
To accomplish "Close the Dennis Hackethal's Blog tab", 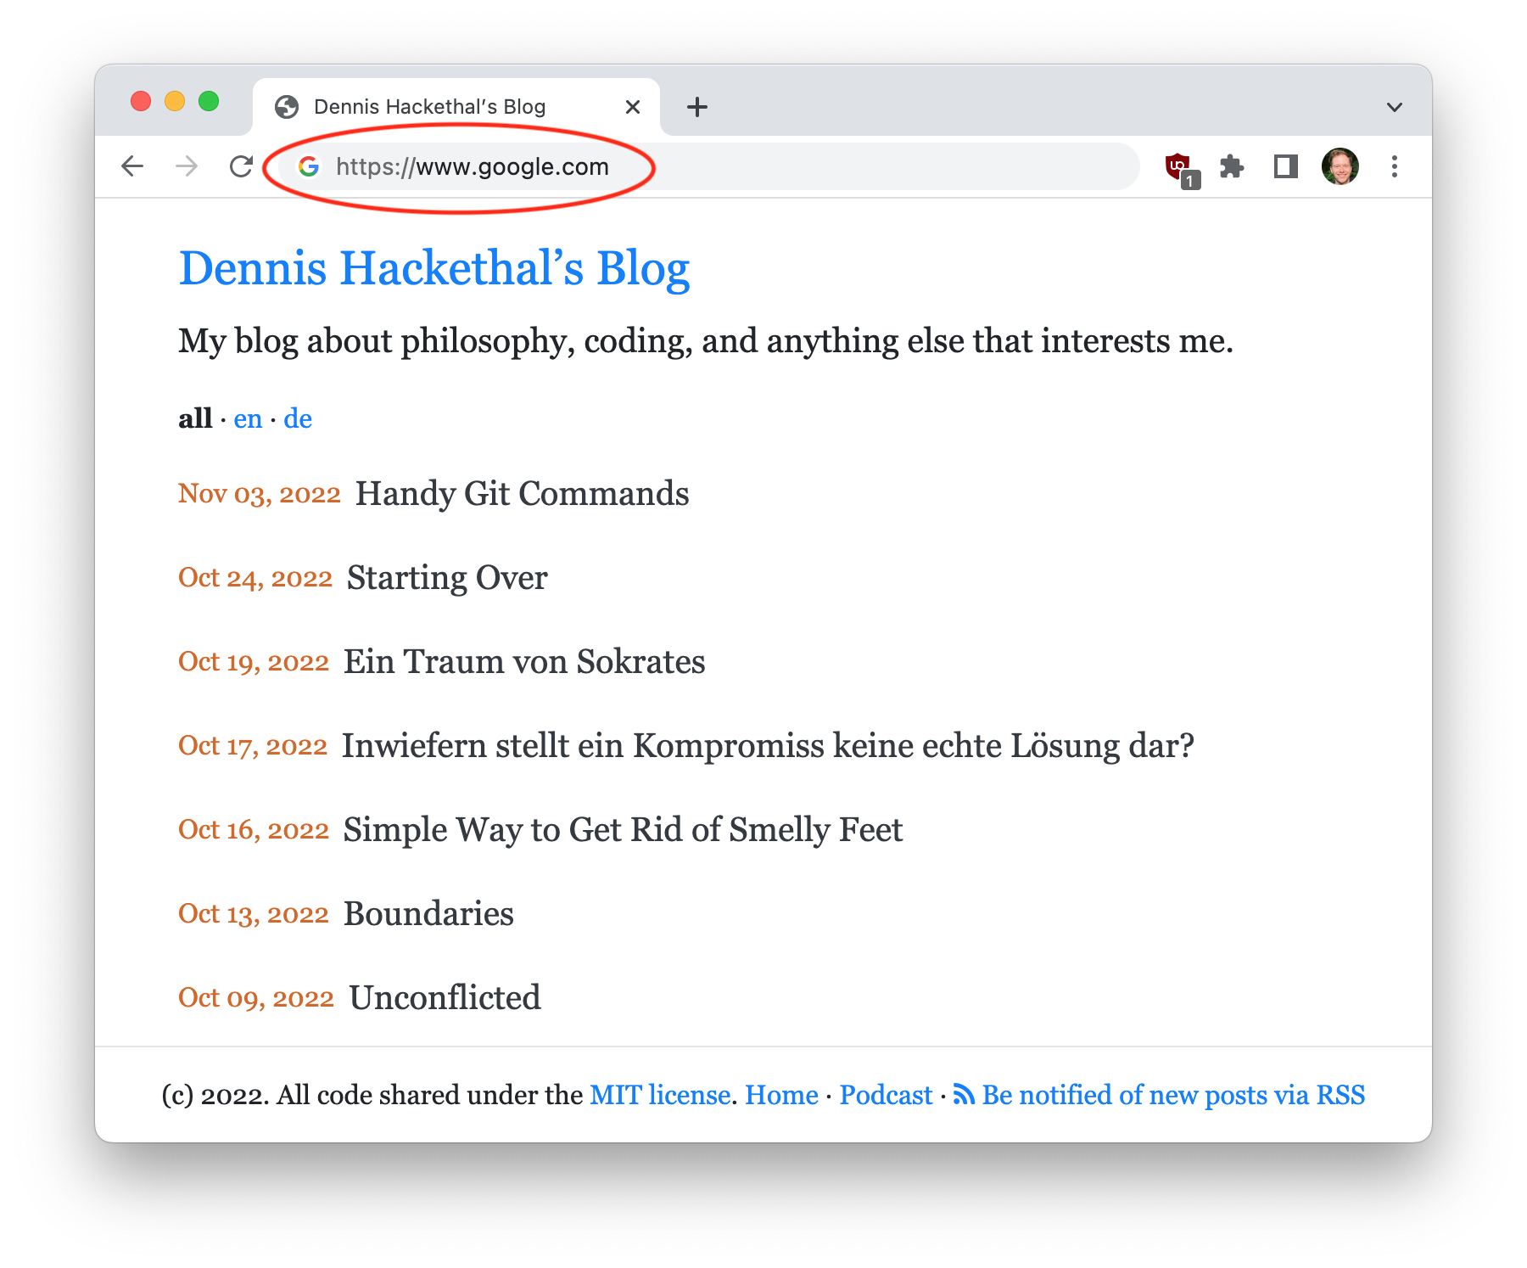I will [633, 107].
